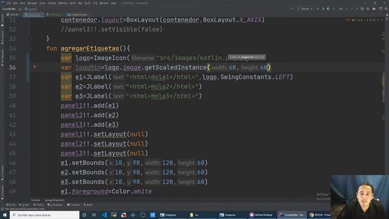Open the run configuration dropdown
Image resolution: width=389 pixels, height=219 pixels.
coord(306,9)
